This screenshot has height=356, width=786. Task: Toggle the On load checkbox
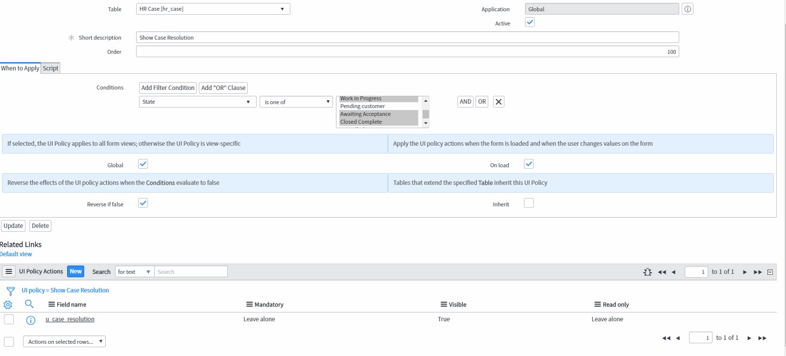[529, 164]
